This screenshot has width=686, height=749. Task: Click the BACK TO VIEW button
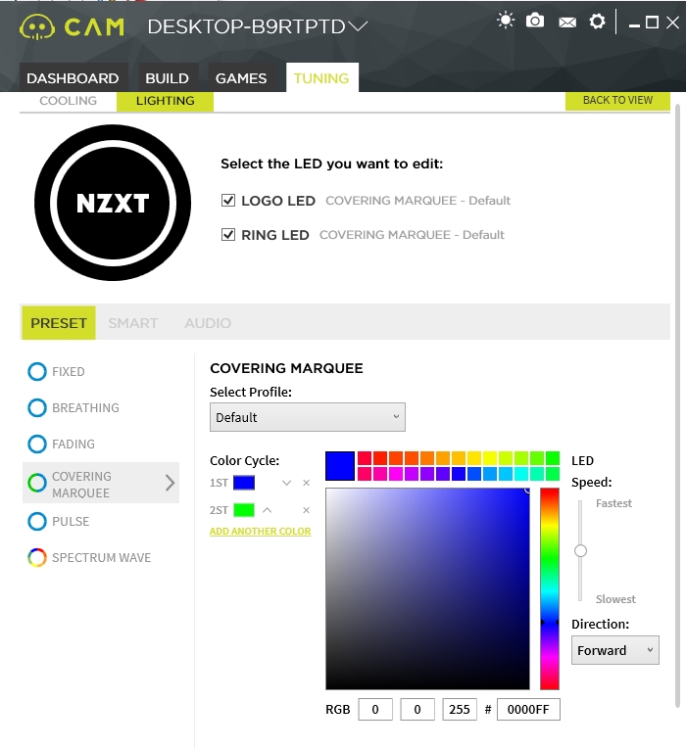click(617, 100)
